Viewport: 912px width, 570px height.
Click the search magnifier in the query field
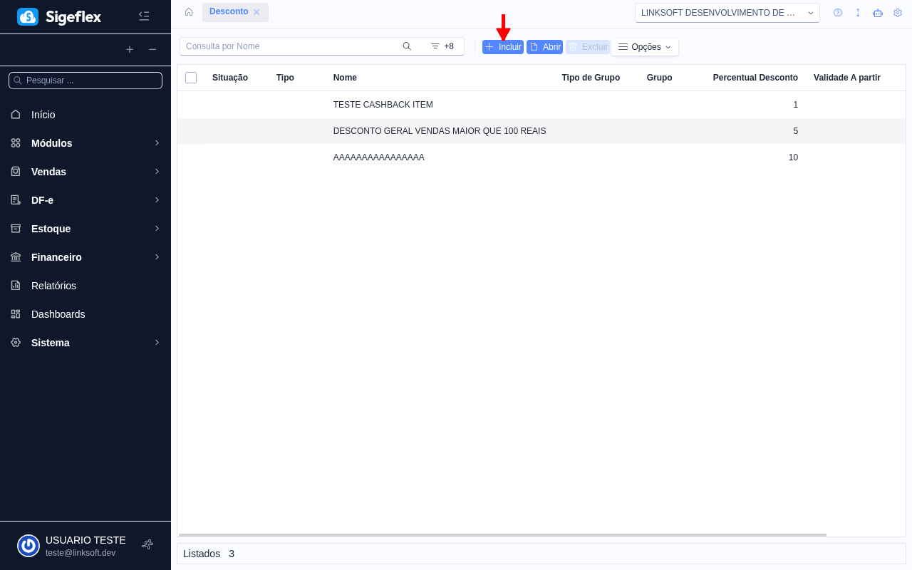[406, 46]
